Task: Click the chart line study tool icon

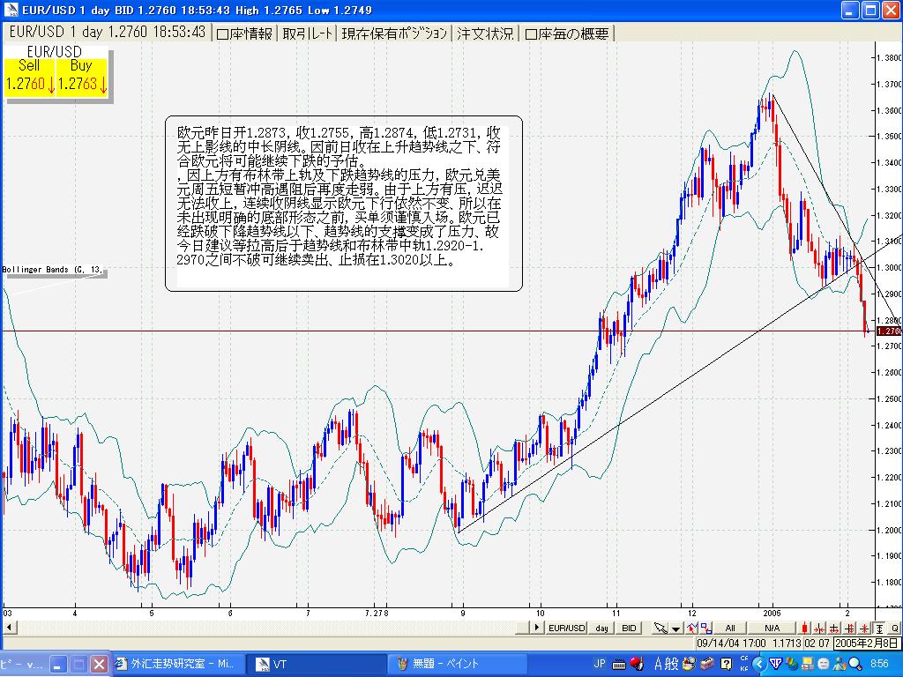Action: point(691,628)
